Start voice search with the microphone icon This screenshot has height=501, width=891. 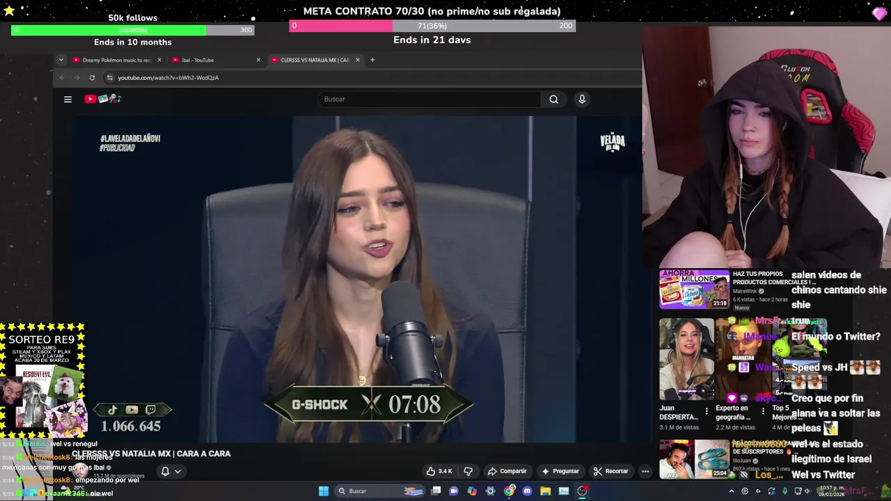582,99
